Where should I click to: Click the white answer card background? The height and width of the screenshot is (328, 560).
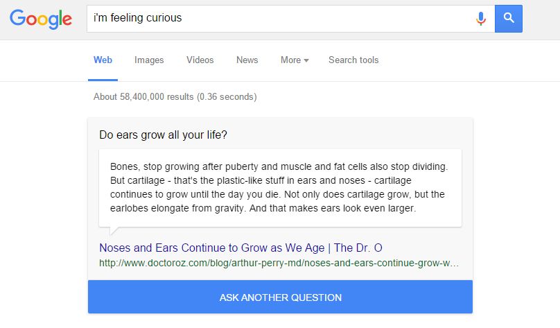click(281, 188)
